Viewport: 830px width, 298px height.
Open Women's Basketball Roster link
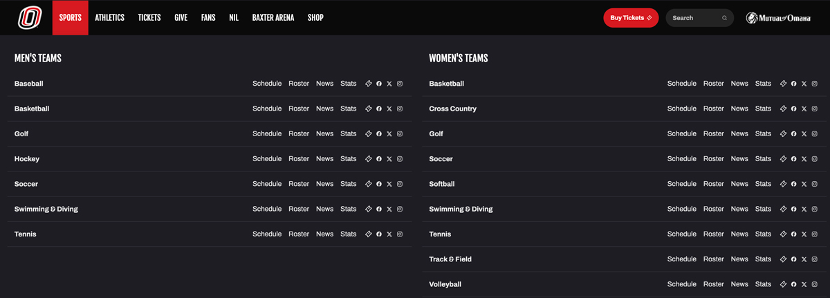(x=713, y=84)
